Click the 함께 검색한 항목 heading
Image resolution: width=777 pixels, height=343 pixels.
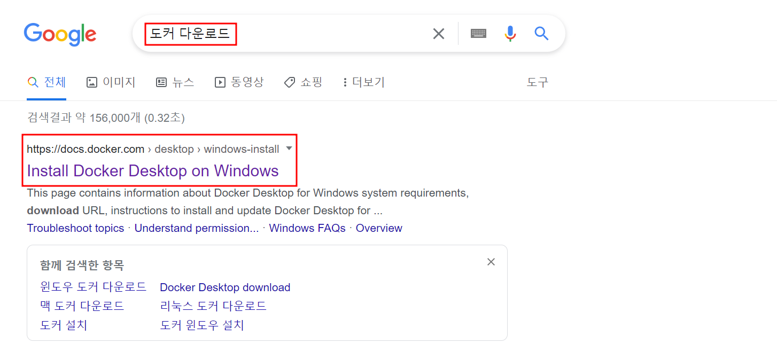pos(82,265)
